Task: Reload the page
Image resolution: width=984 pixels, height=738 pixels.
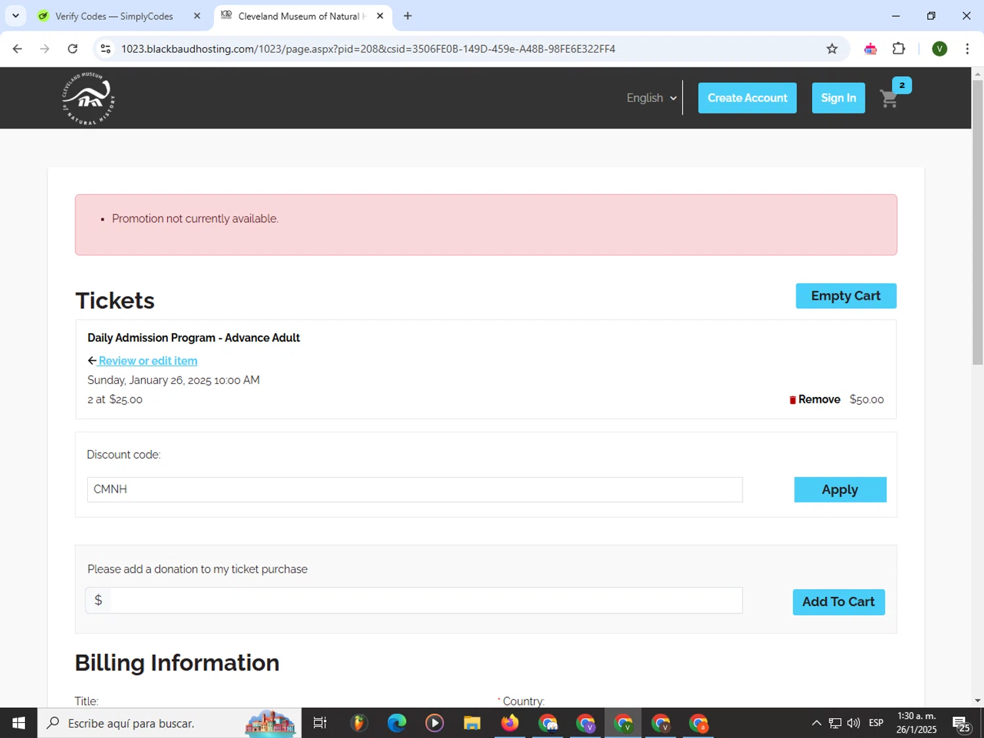Action: [73, 49]
